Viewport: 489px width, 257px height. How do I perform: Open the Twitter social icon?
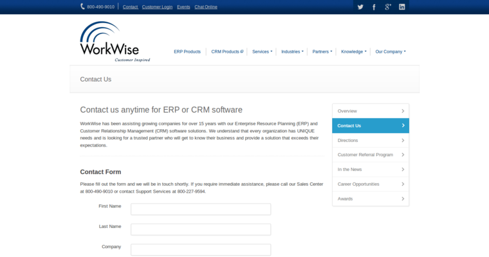(x=360, y=7)
